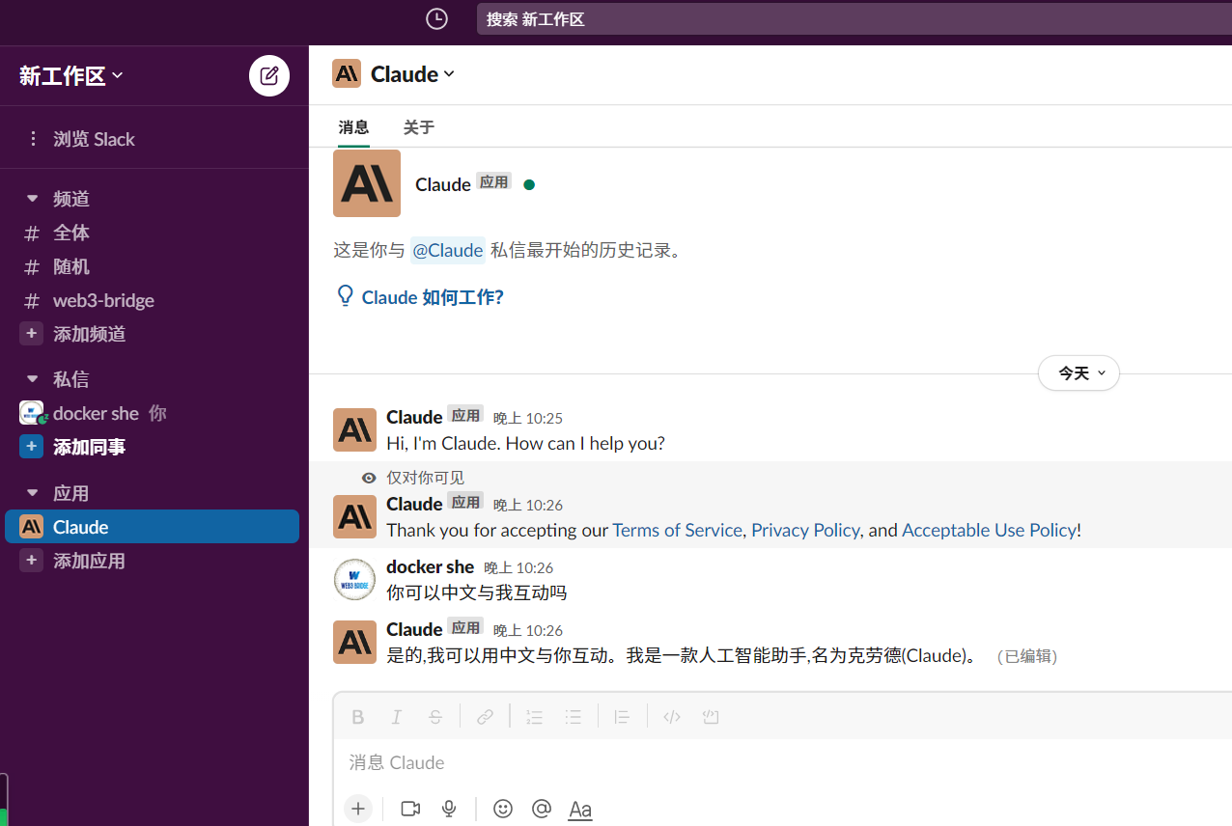1232x826 pixels.
Task: Toggle bold formatting in composer
Action: [x=358, y=717]
